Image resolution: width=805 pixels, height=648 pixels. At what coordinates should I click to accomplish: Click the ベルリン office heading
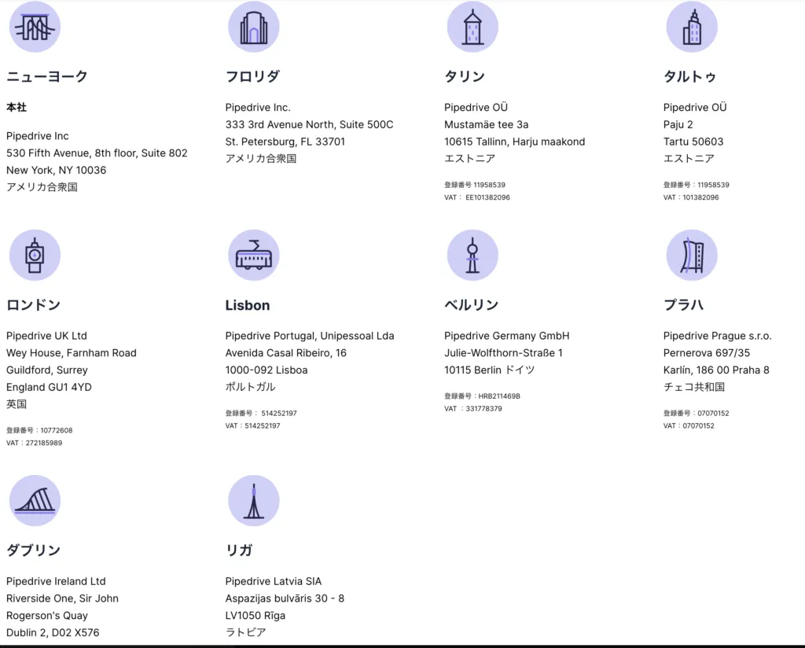472,305
